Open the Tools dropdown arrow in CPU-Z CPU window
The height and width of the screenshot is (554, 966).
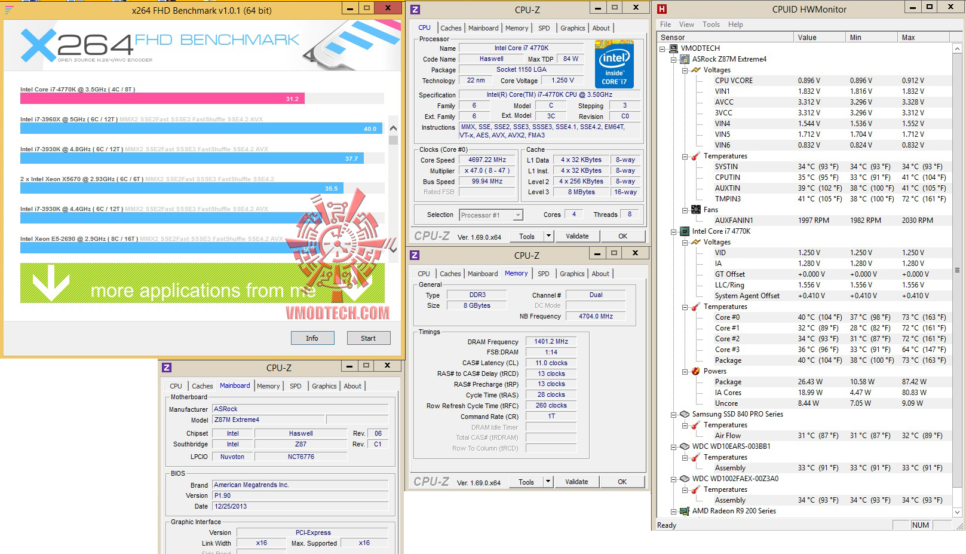click(548, 236)
